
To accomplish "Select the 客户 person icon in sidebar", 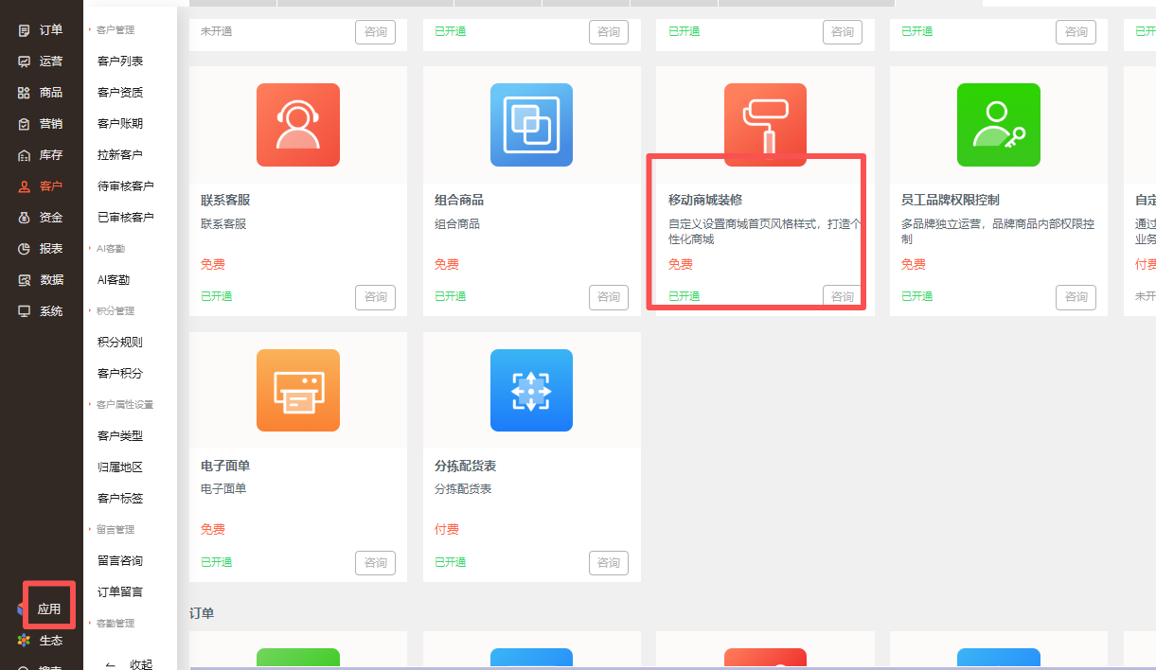I will coord(25,186).
